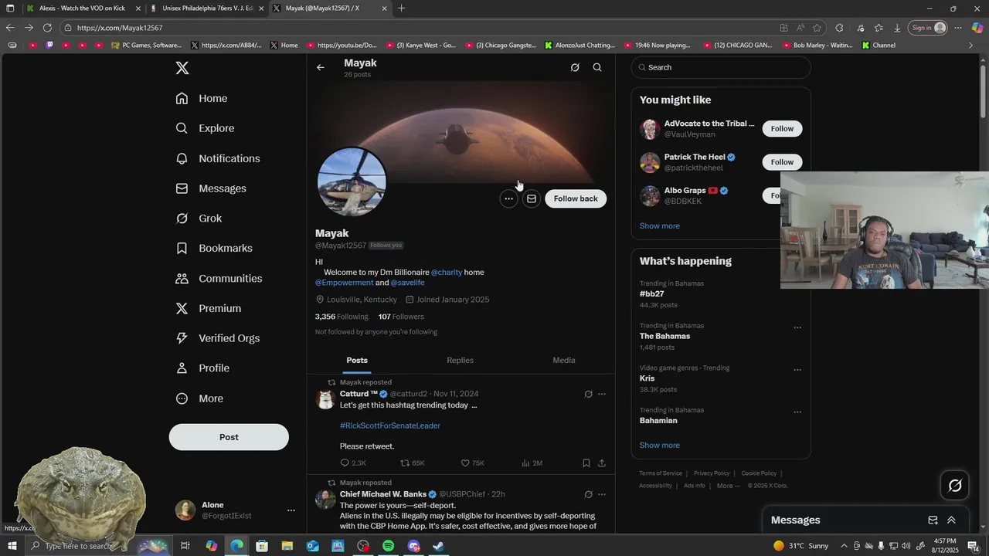Click the reply icon on the Catturd post
This screenshot has height=556, width=989.
[345, 463]
